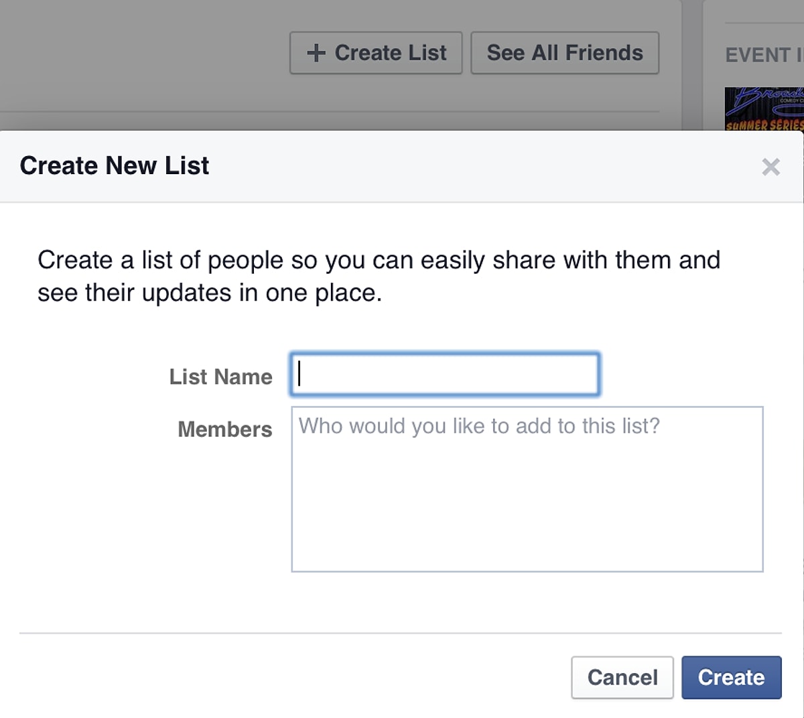Click the Members field label
Viewport: 804px width, 718px height.
[x=225, y=429]
